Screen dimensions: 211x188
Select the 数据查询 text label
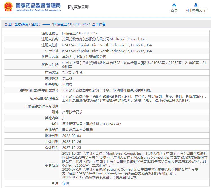pyautogui.click(x=81, y=7)
